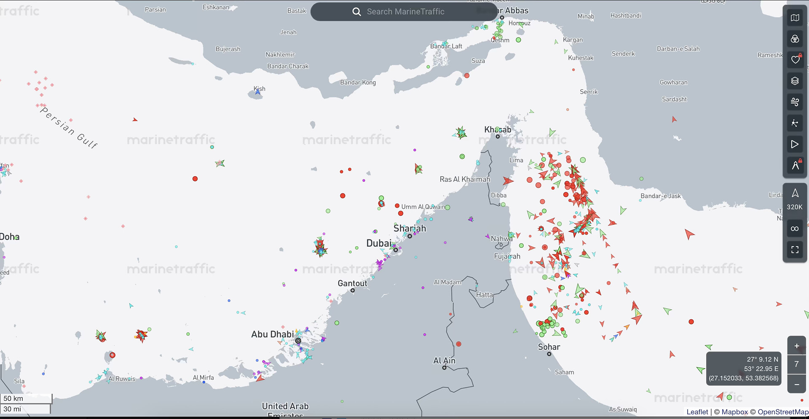
Task: Toggle vessel display with 320K counter
Action: pos(795,199)
